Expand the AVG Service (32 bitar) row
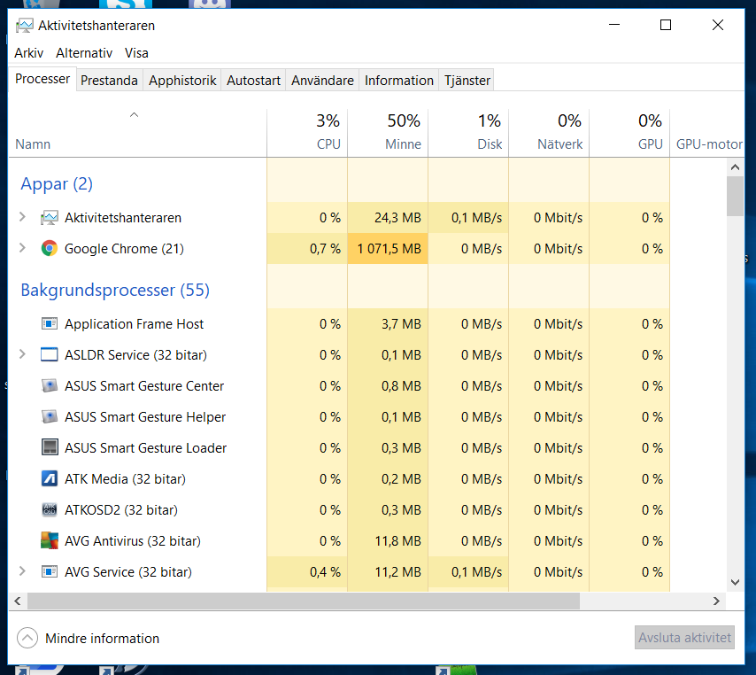Viewport: 756px width, 675px height. pyautogui.click(x=22, y=571)
